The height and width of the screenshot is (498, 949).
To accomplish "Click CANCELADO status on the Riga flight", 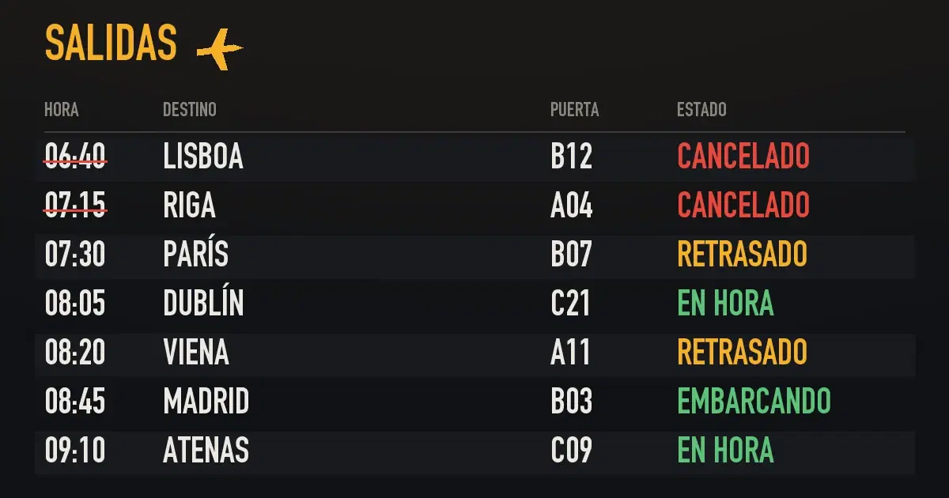I will point(743,206).
